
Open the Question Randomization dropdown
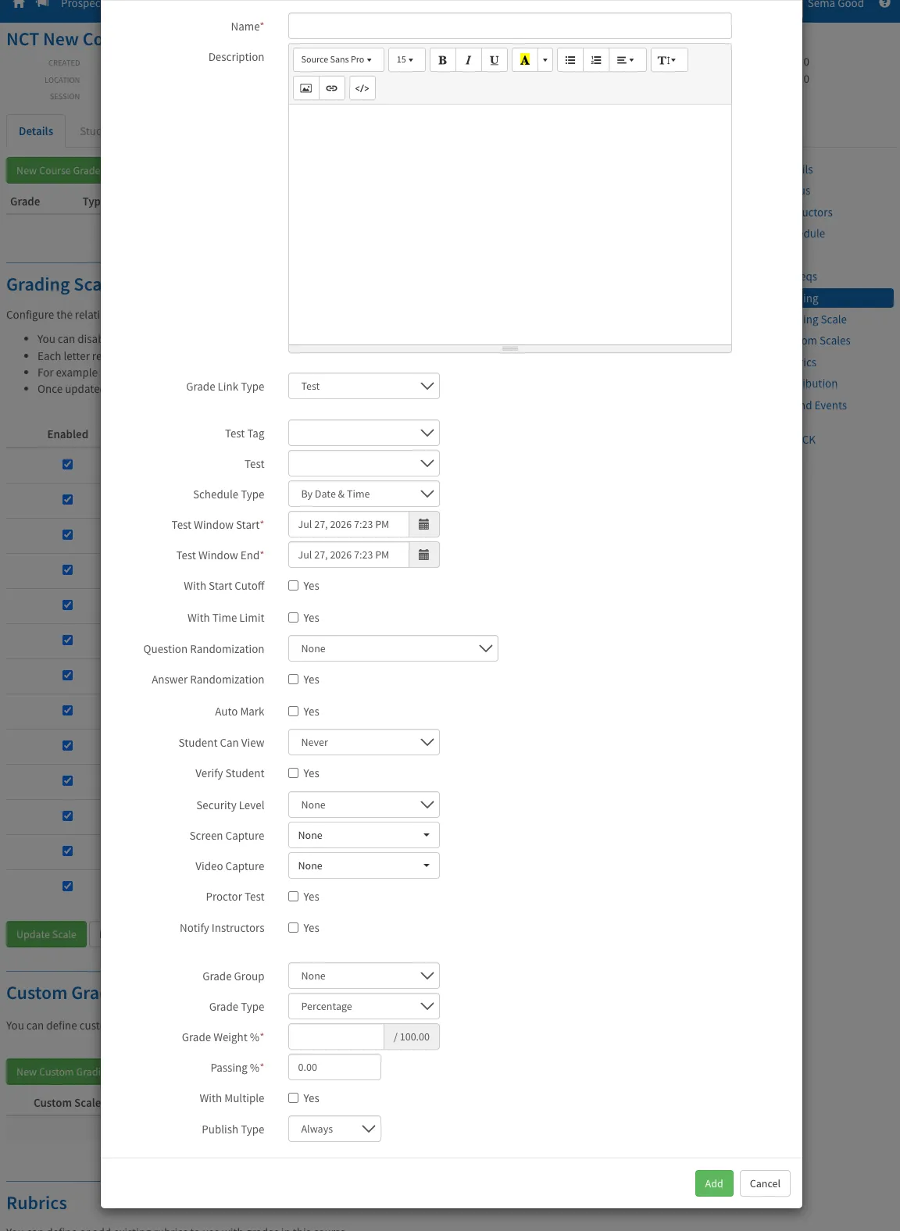[x=393, y=648]
